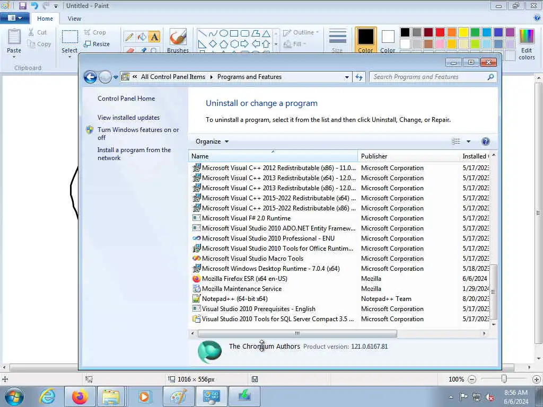543x407 pixels.
Task: Select Microsoft Visual F# 2.0 Runtime row
Action: pyautogui.click(x=340, y=218)
